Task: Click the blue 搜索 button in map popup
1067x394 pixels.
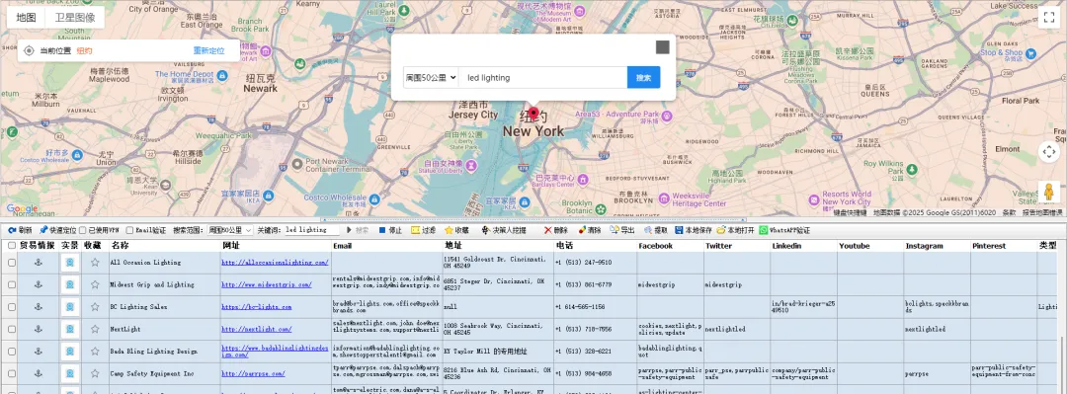Action: point(644,78)
